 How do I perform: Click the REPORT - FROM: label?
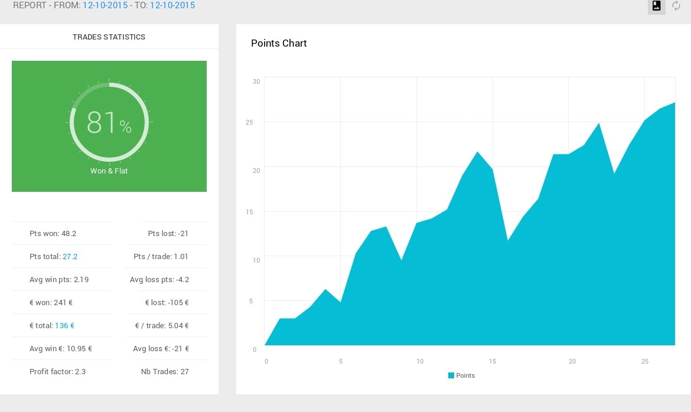(47, 5)
